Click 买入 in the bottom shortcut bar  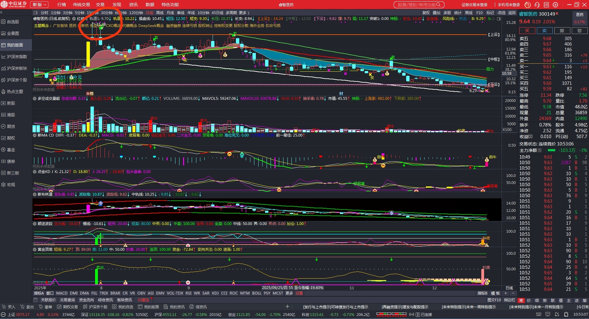coord(9,307)
